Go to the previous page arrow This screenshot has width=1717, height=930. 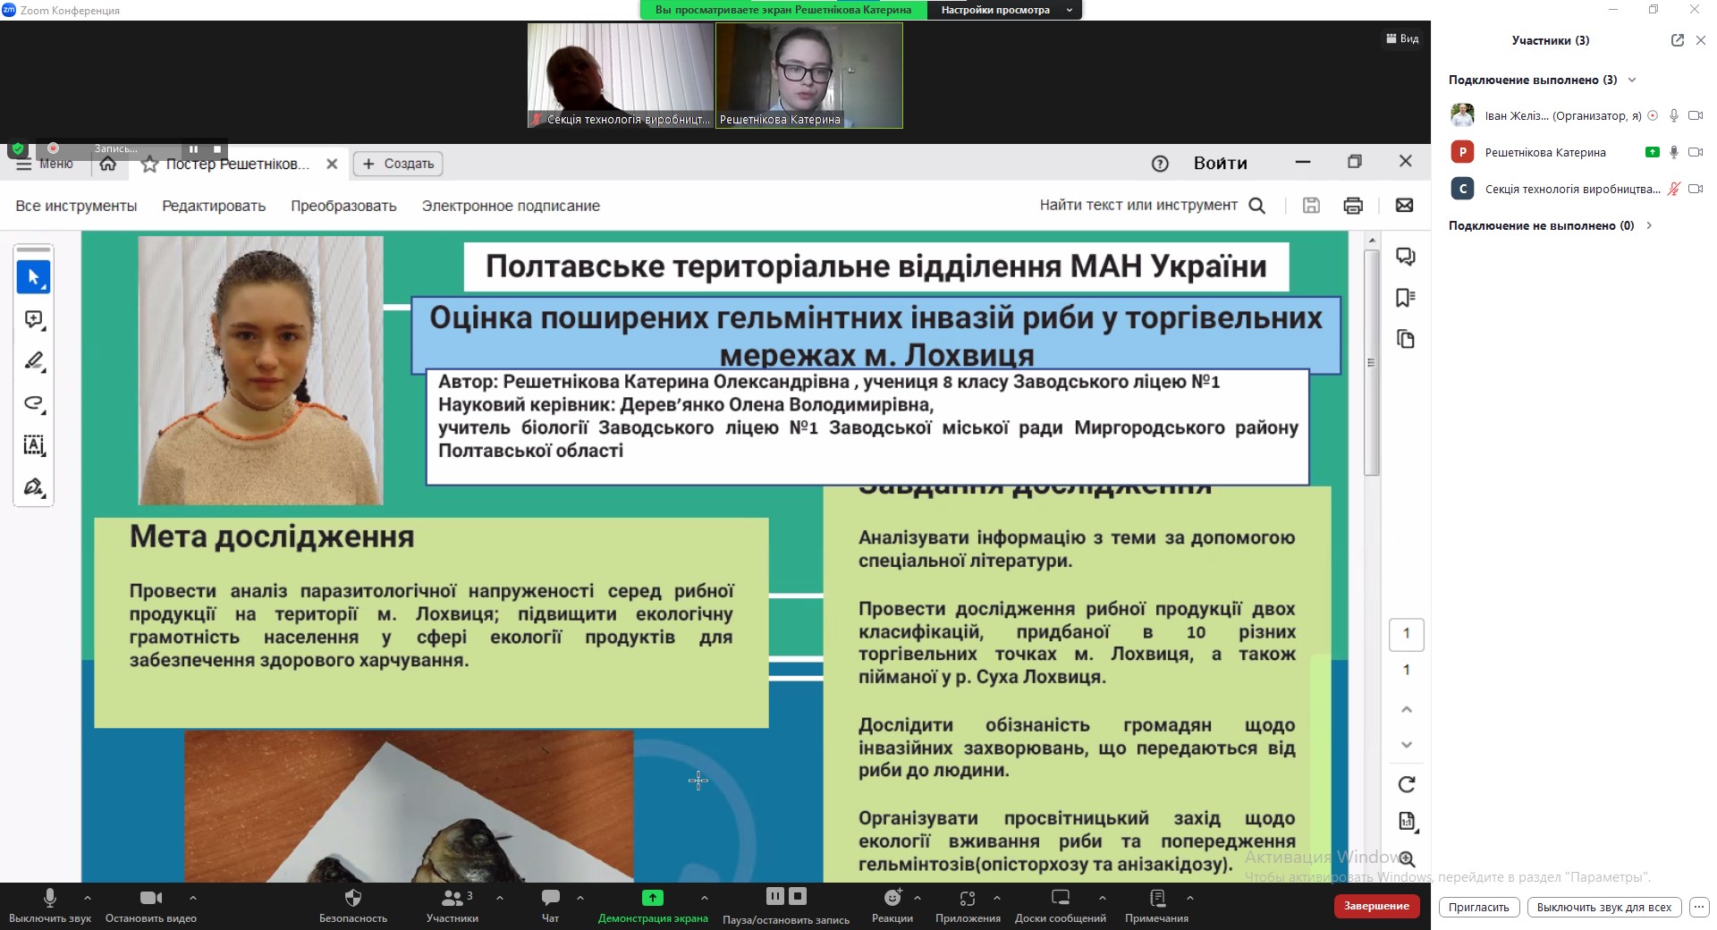click(x=1407, y=709)
